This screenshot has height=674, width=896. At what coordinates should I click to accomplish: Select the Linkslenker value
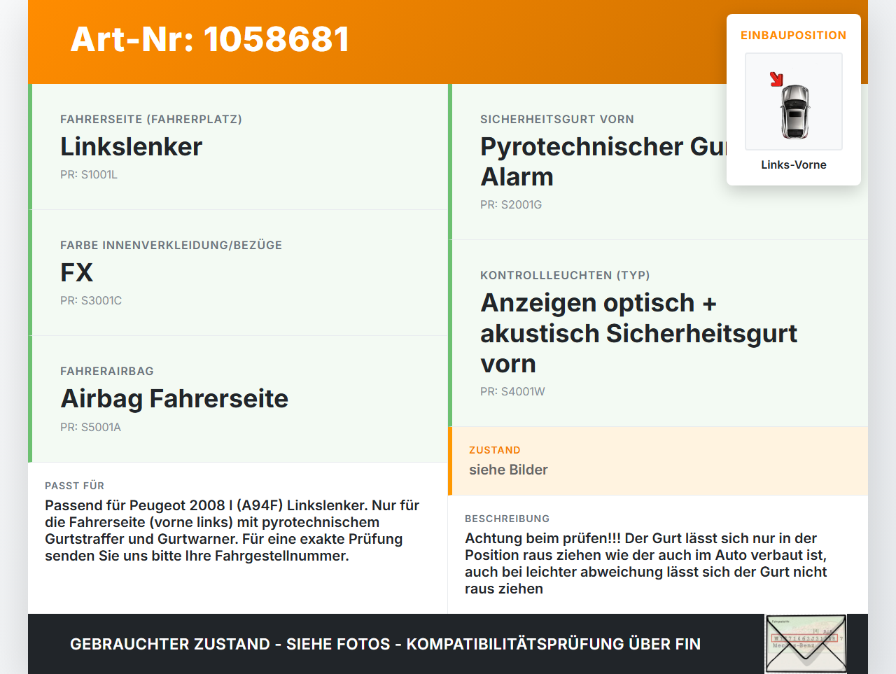132,146
